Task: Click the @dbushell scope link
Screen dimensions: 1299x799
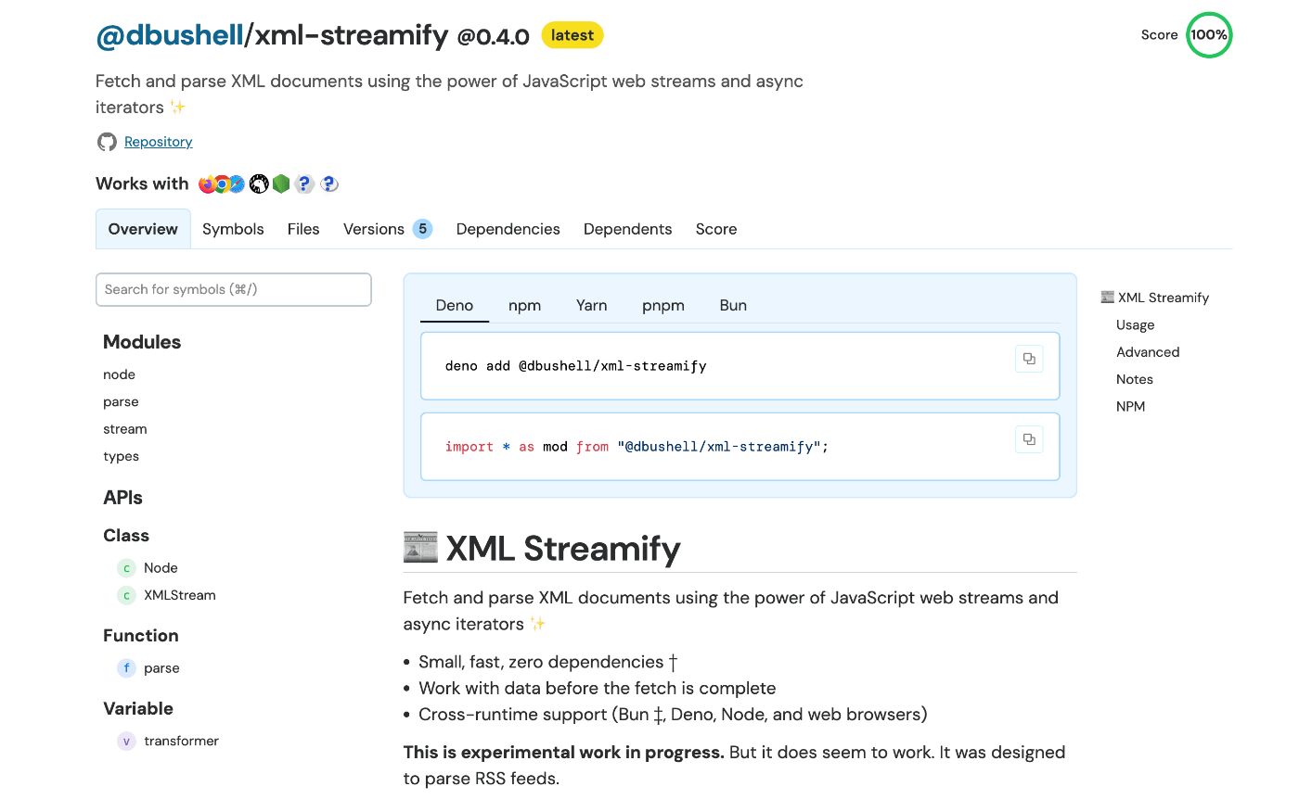Action: (169, 35)
